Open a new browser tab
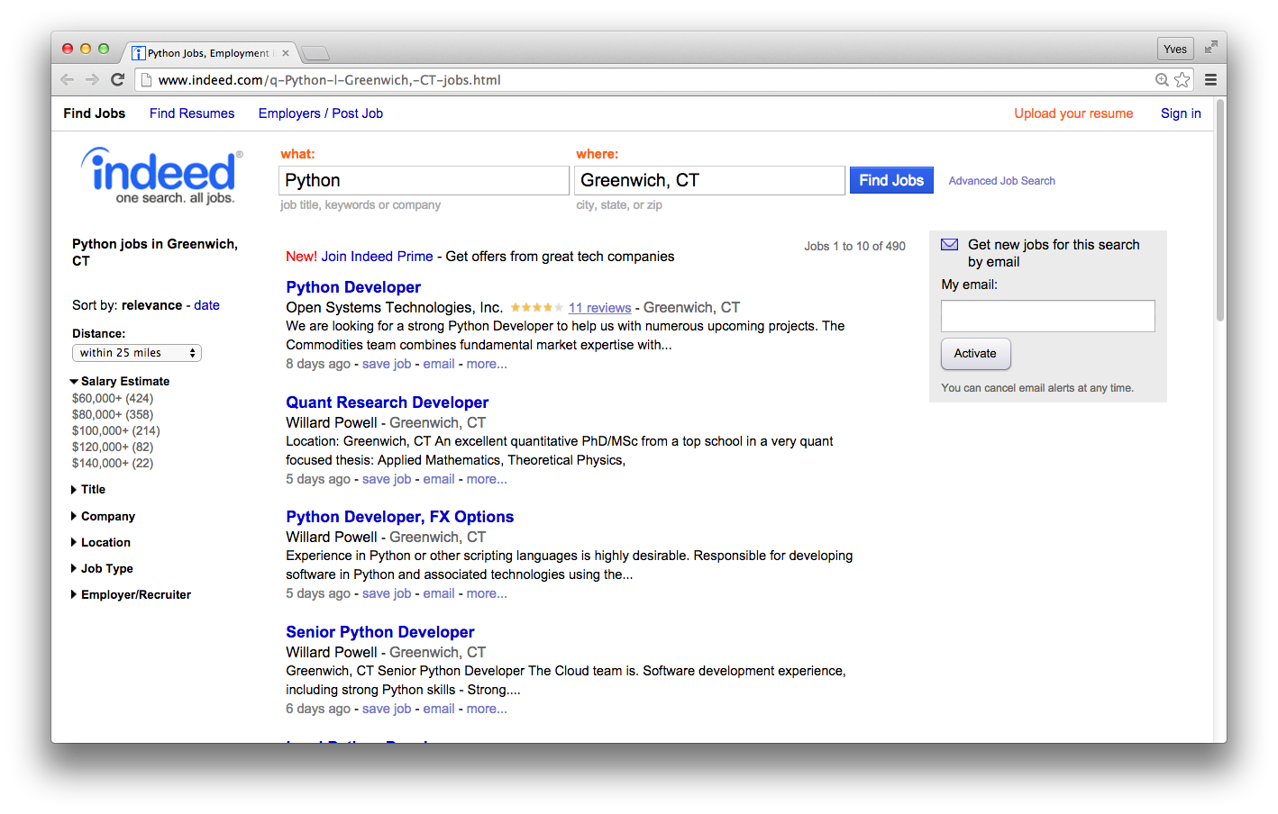This screenshot has height=814, width=1278. pyautogui.click(x=315, y=53)
